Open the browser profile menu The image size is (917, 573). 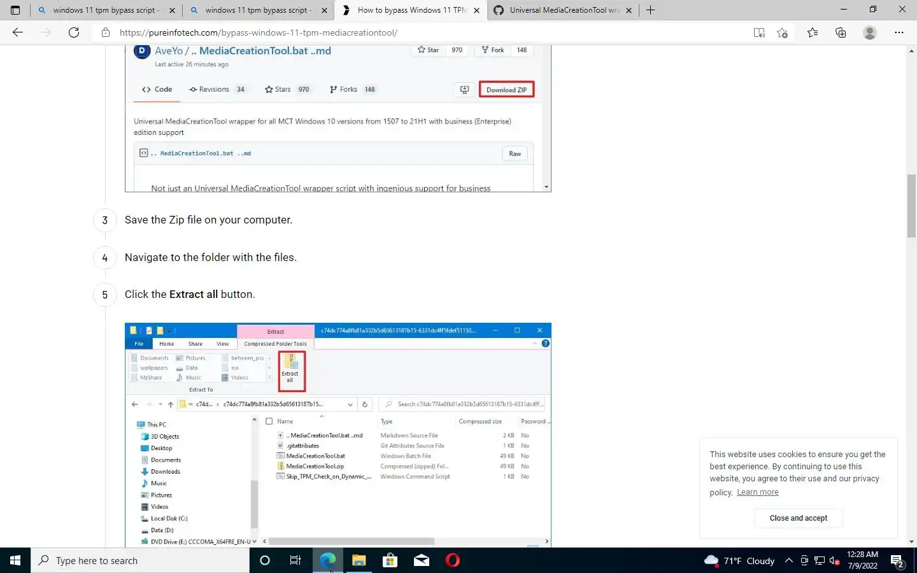[x=870, y=32]
